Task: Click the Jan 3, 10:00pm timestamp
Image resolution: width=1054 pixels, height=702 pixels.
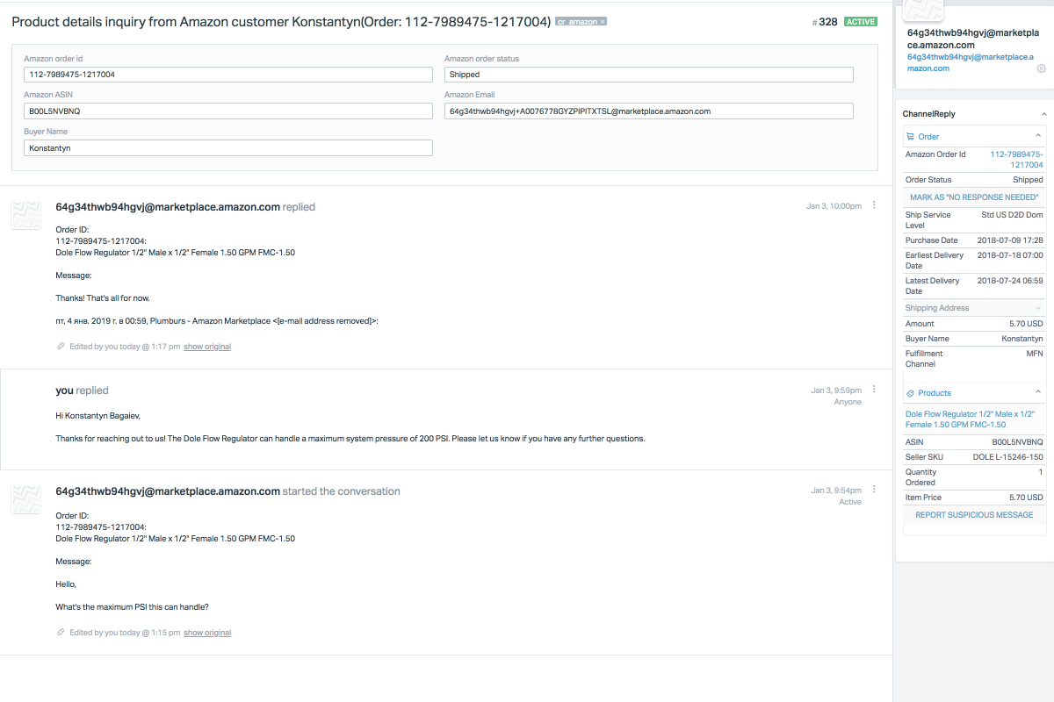Action: pyautogui.click(x=834, y=206)
